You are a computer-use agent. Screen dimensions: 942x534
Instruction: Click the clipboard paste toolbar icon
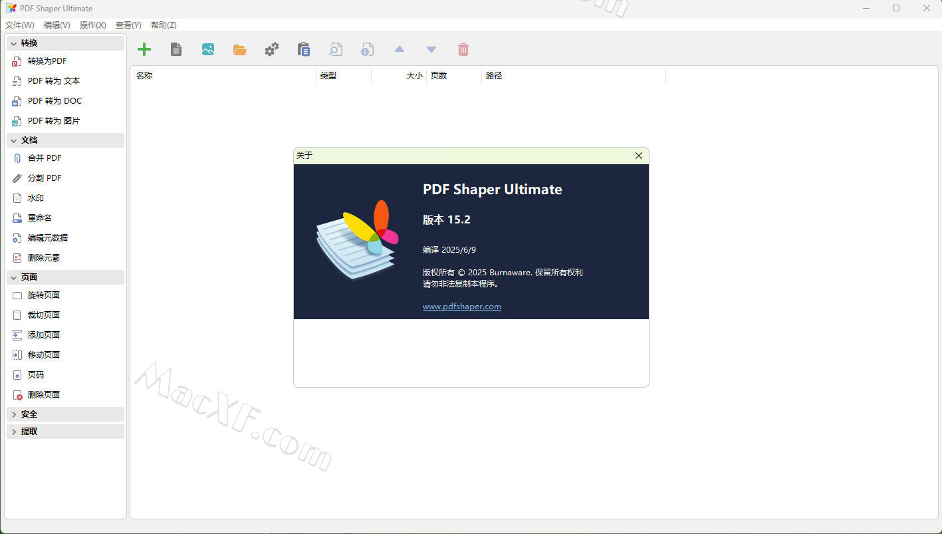304,49
